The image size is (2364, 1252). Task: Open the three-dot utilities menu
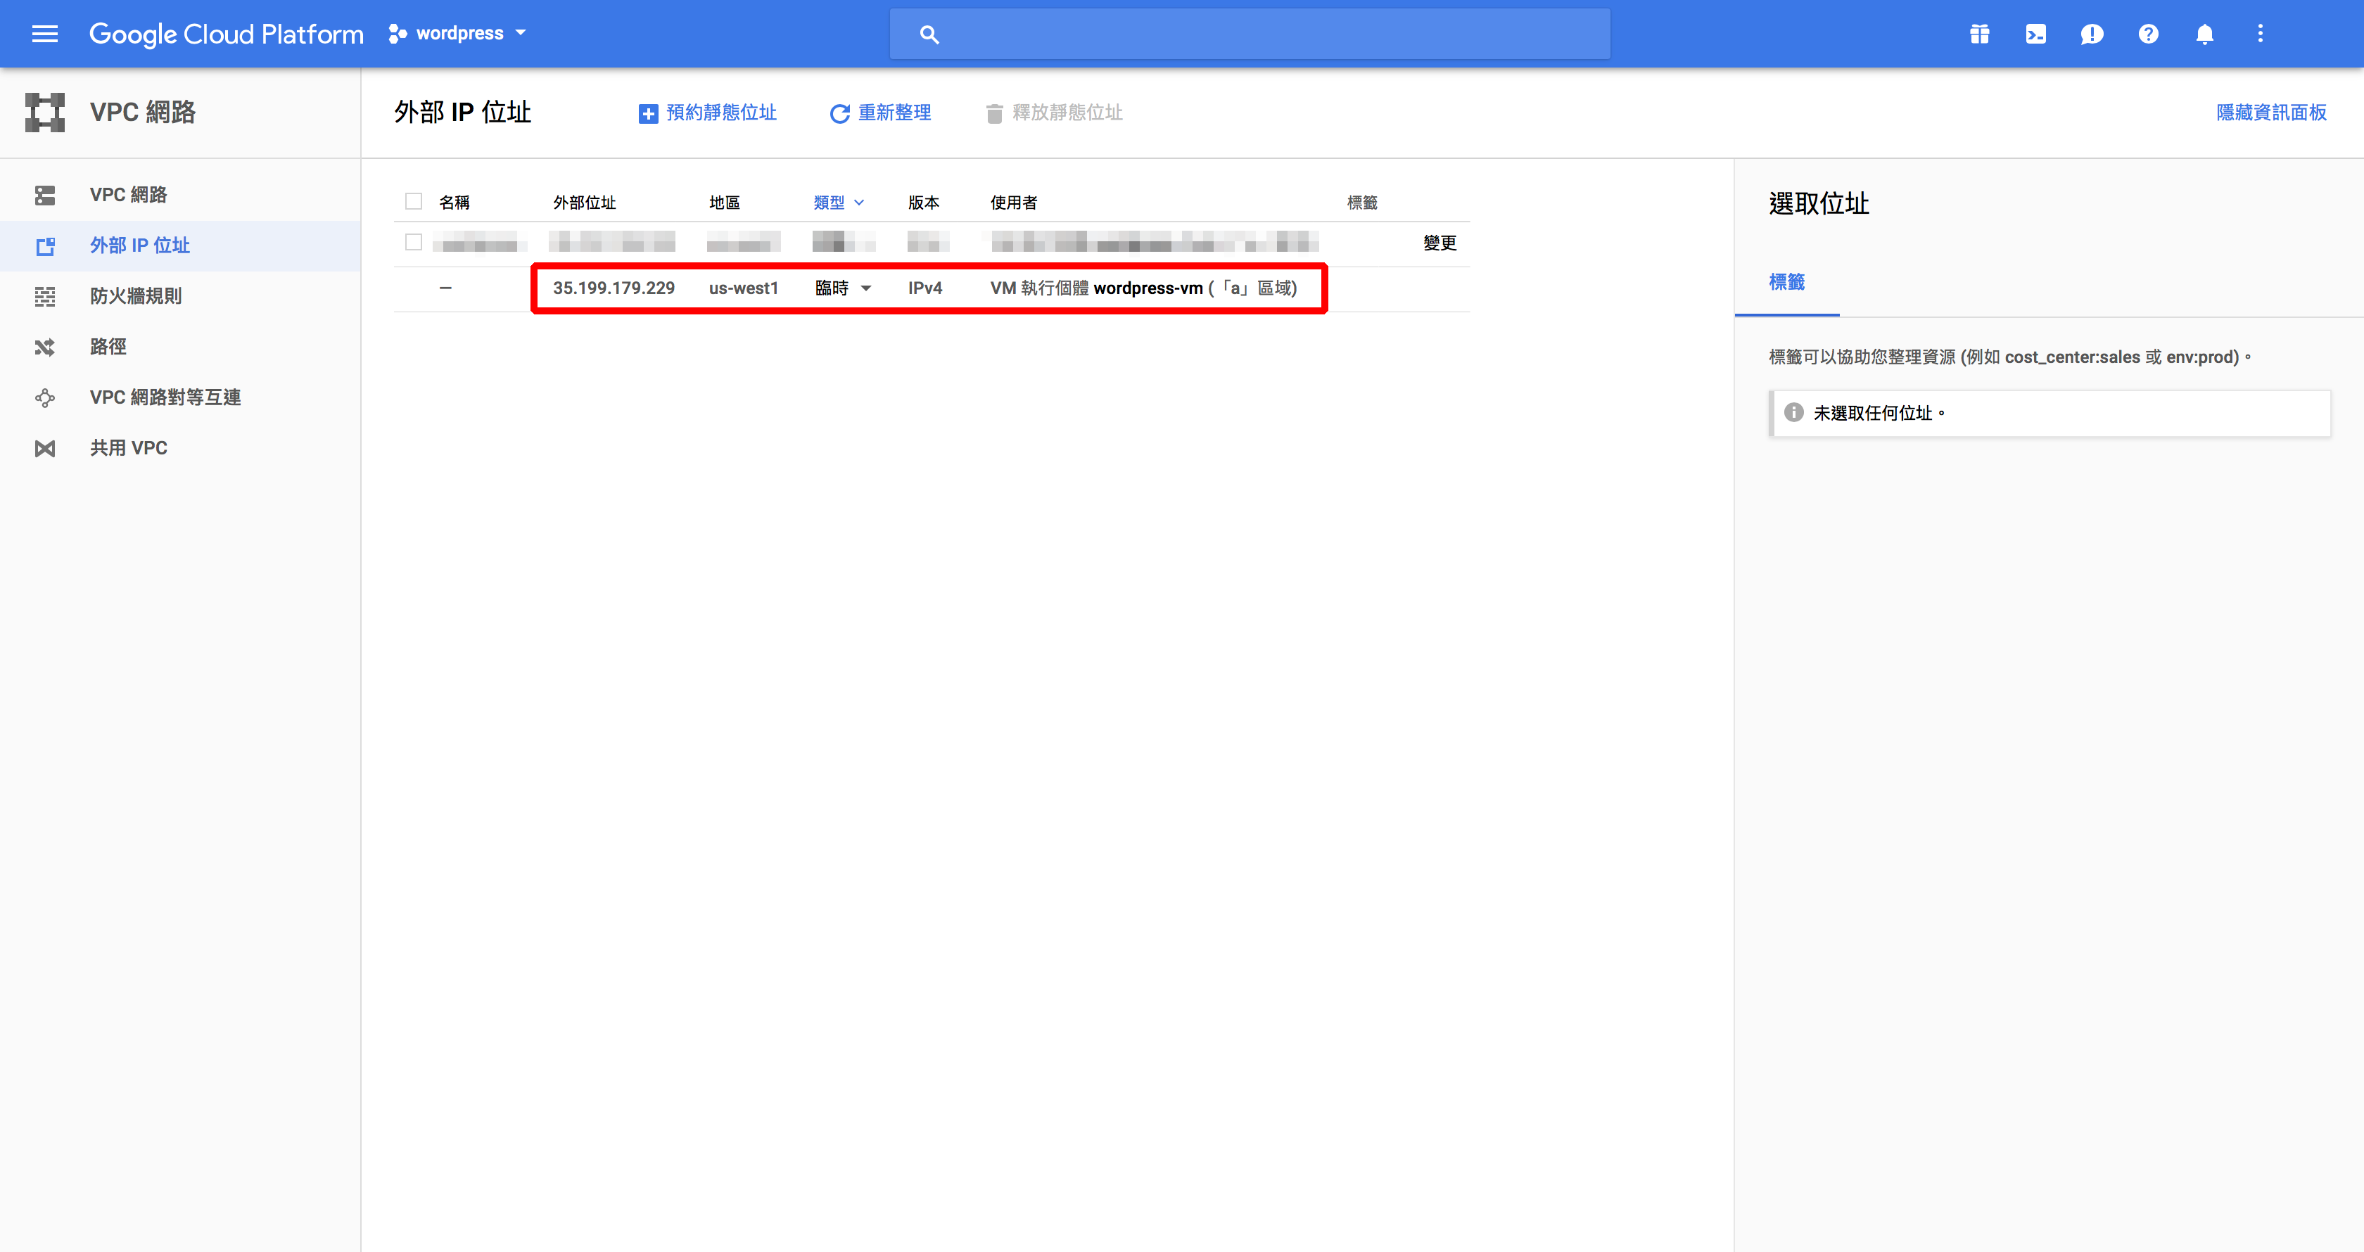[x=2261, y=34]
